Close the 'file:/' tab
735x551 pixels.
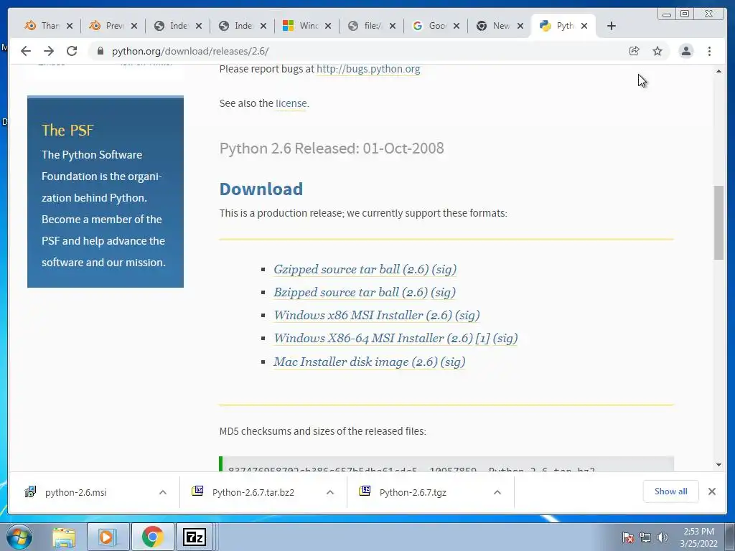pos(393,26)
